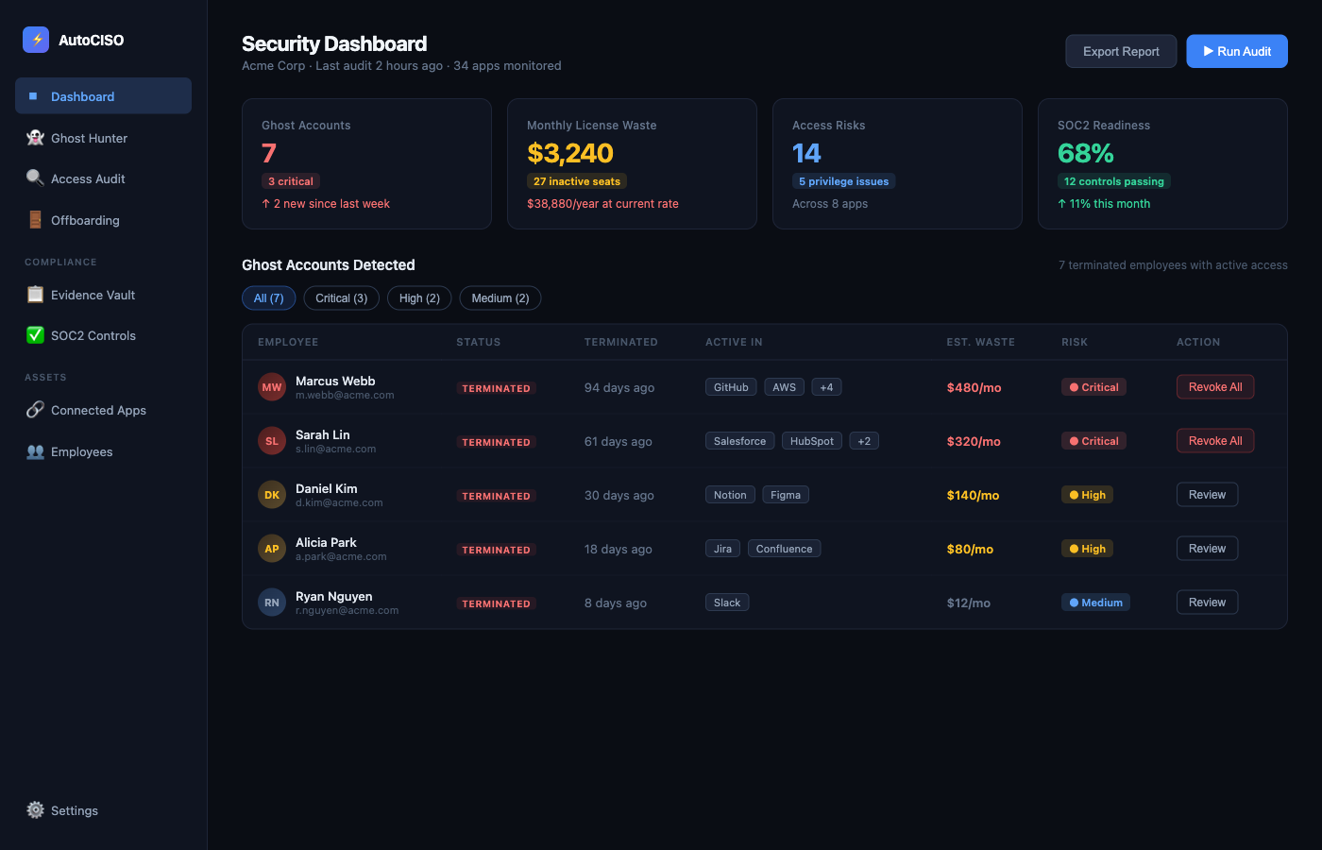1322x850 pixels.
Task: Click the Settings gear icon
Action: pos(35,810)
